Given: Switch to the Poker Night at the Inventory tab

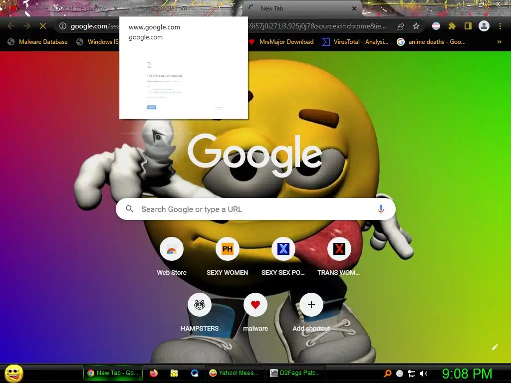Looking at the screenshot, I should click(x=62, y=8).
